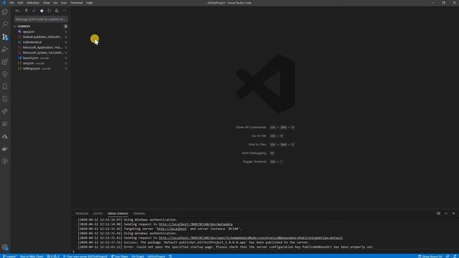Close the bottom panel
This screenshot has width=459, height=258.
(454, 214)
